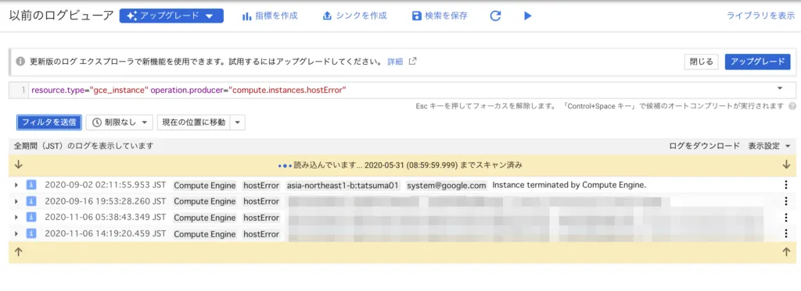Dismiss banner with 閉じる button
801x291 pixels.
702,62
